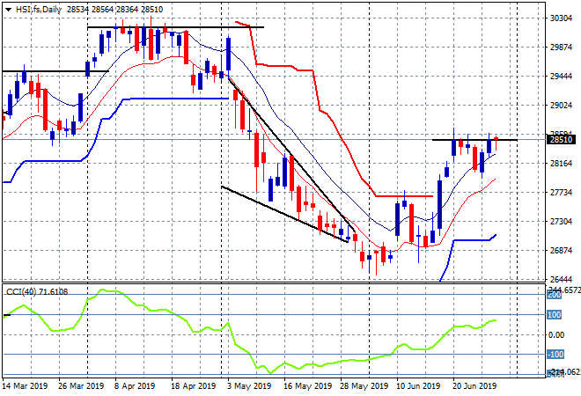The image size is (581, 396).
Task: Click the 14 Mar 2019 date label
Action: tap(26, 386)
